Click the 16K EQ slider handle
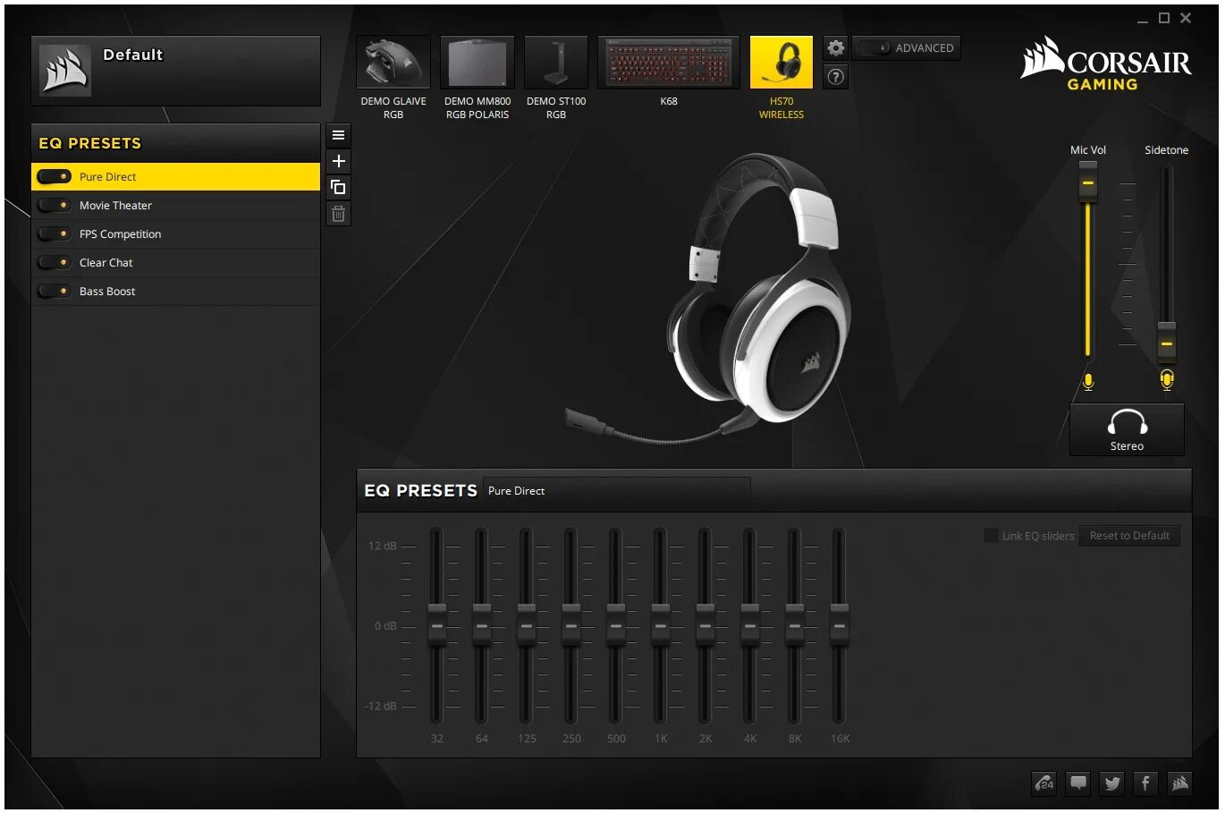Image resolution: width=1225 pixels, height=813 pixels. [840, 625]
